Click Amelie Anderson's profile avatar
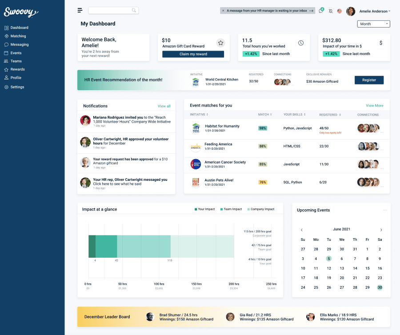The image size is (400, 335). (x=351, y=11)
